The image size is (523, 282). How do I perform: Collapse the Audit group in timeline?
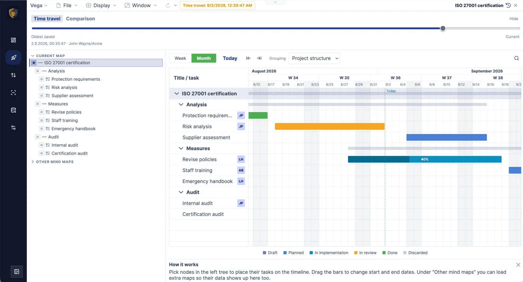pos(181,192)
